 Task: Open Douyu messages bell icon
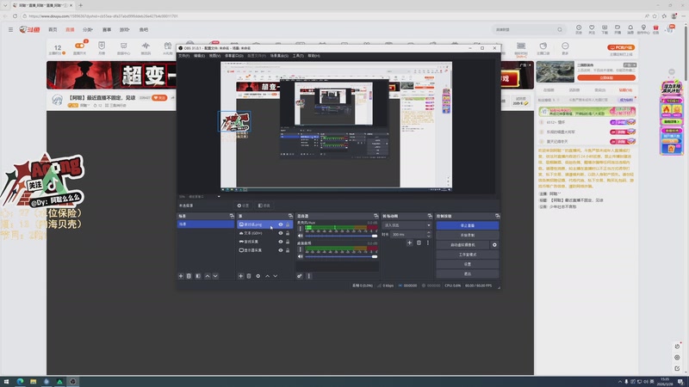pyautogui.click(x=630, y=28)
